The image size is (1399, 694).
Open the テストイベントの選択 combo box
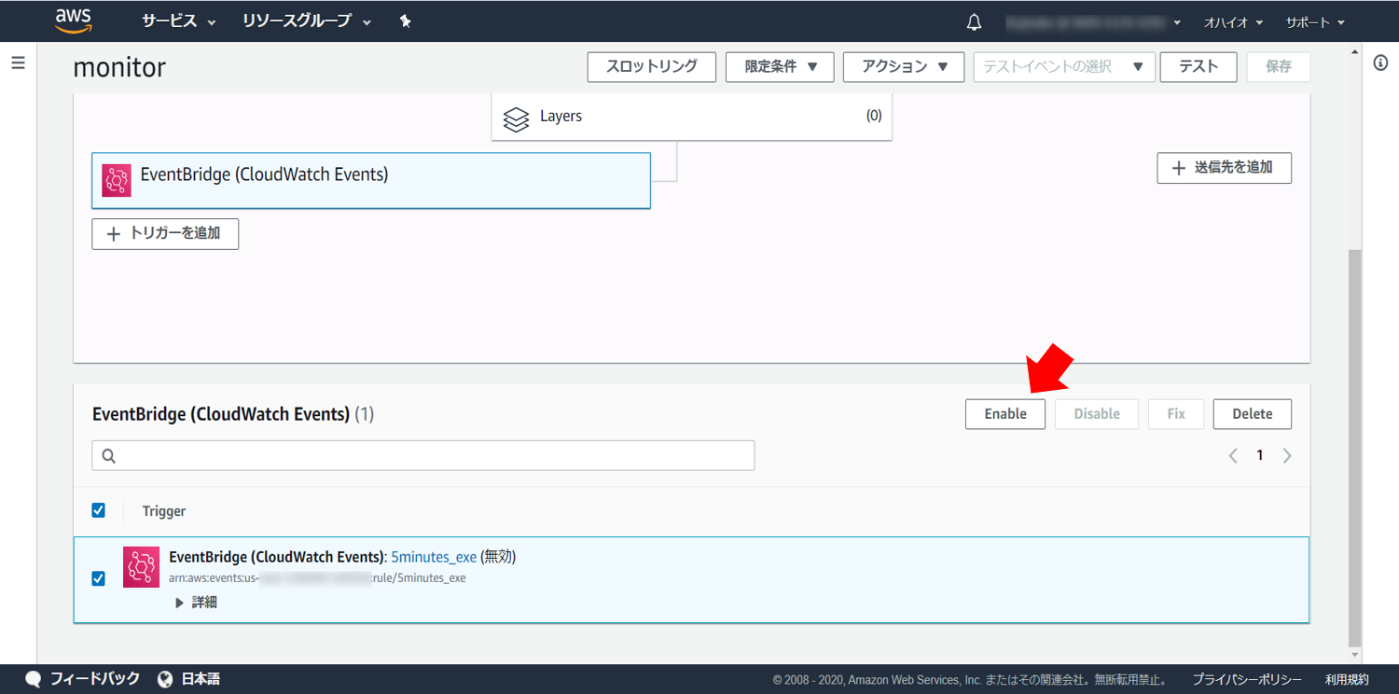(x=1064, y=67)
